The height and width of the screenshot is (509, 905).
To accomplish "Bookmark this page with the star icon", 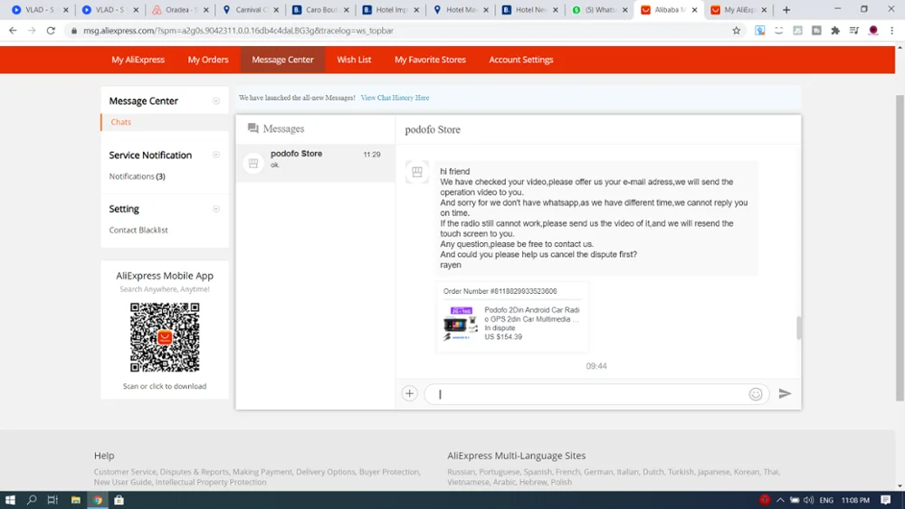I will [x=736, y=31].
